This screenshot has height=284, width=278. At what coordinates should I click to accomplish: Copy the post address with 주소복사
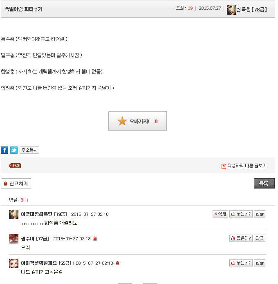click(x=29, y=150)
